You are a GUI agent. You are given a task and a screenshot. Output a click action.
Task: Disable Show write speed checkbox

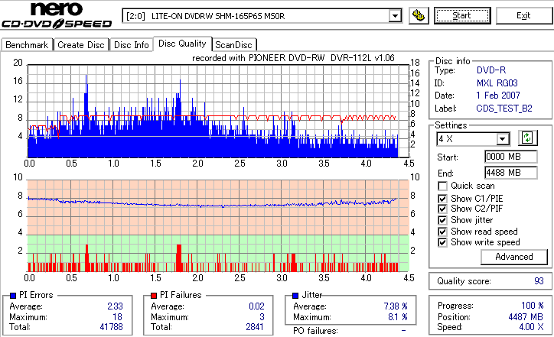coord(442,242)
